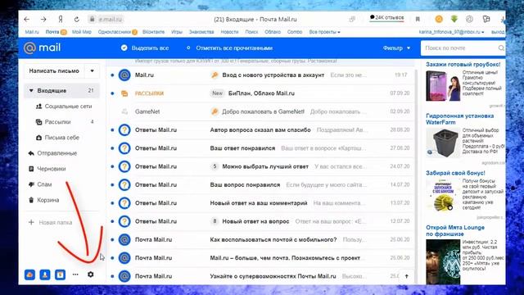Click the key icon on GameNet email

pos(215,111)
